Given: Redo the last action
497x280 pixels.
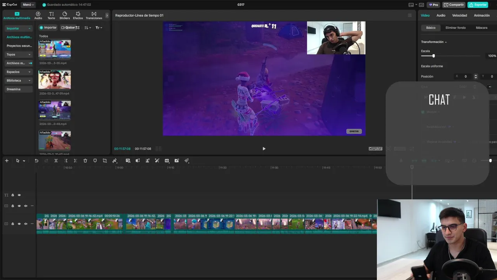Looking at the screenshot, I should coord(46,161).
